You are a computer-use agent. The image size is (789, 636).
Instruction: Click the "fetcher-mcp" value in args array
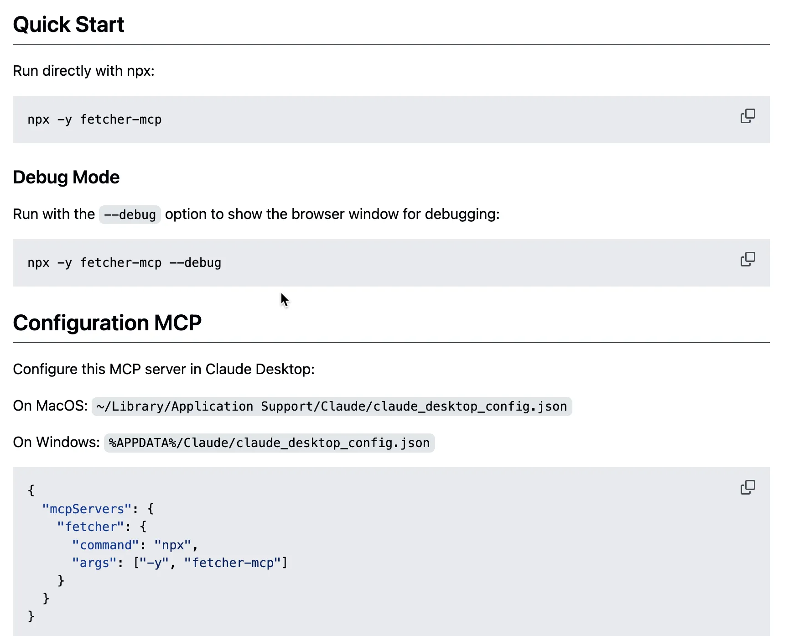pyautogui.click(x=233, y=563)
